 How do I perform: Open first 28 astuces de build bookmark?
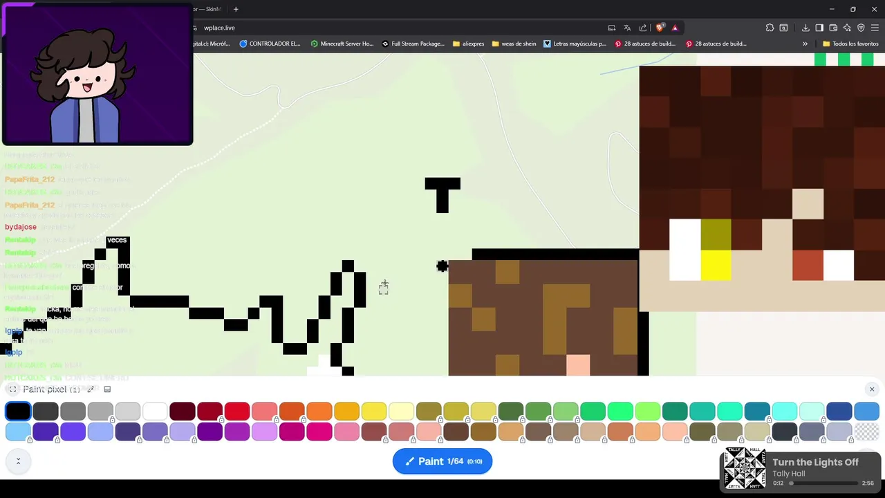(645, 44)
